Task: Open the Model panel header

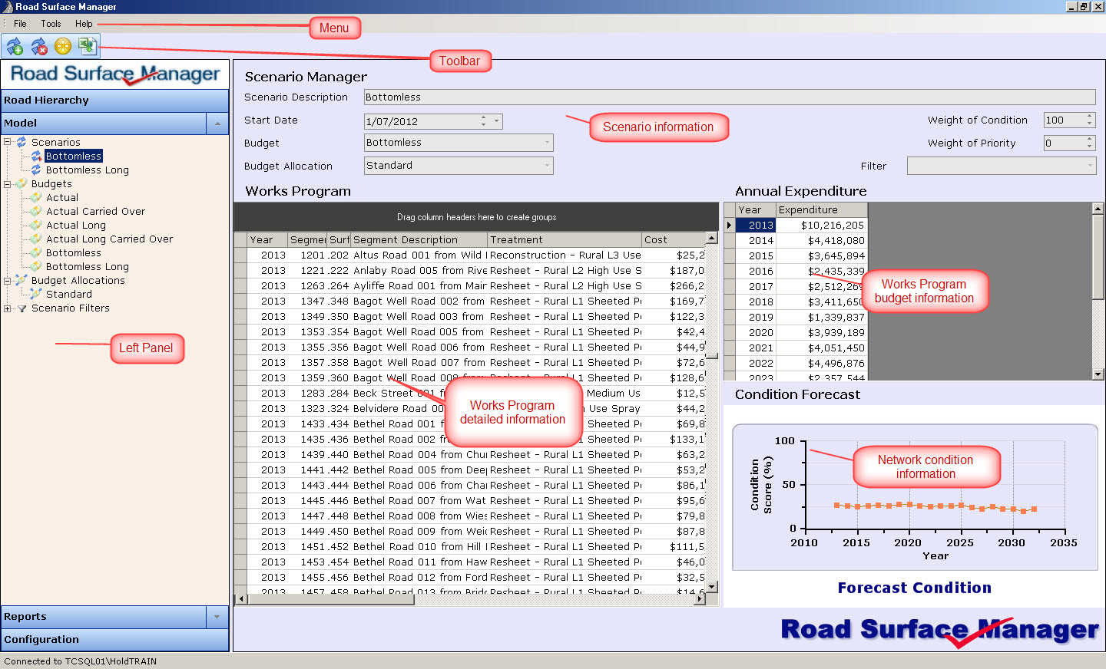Action: (104, 124)
